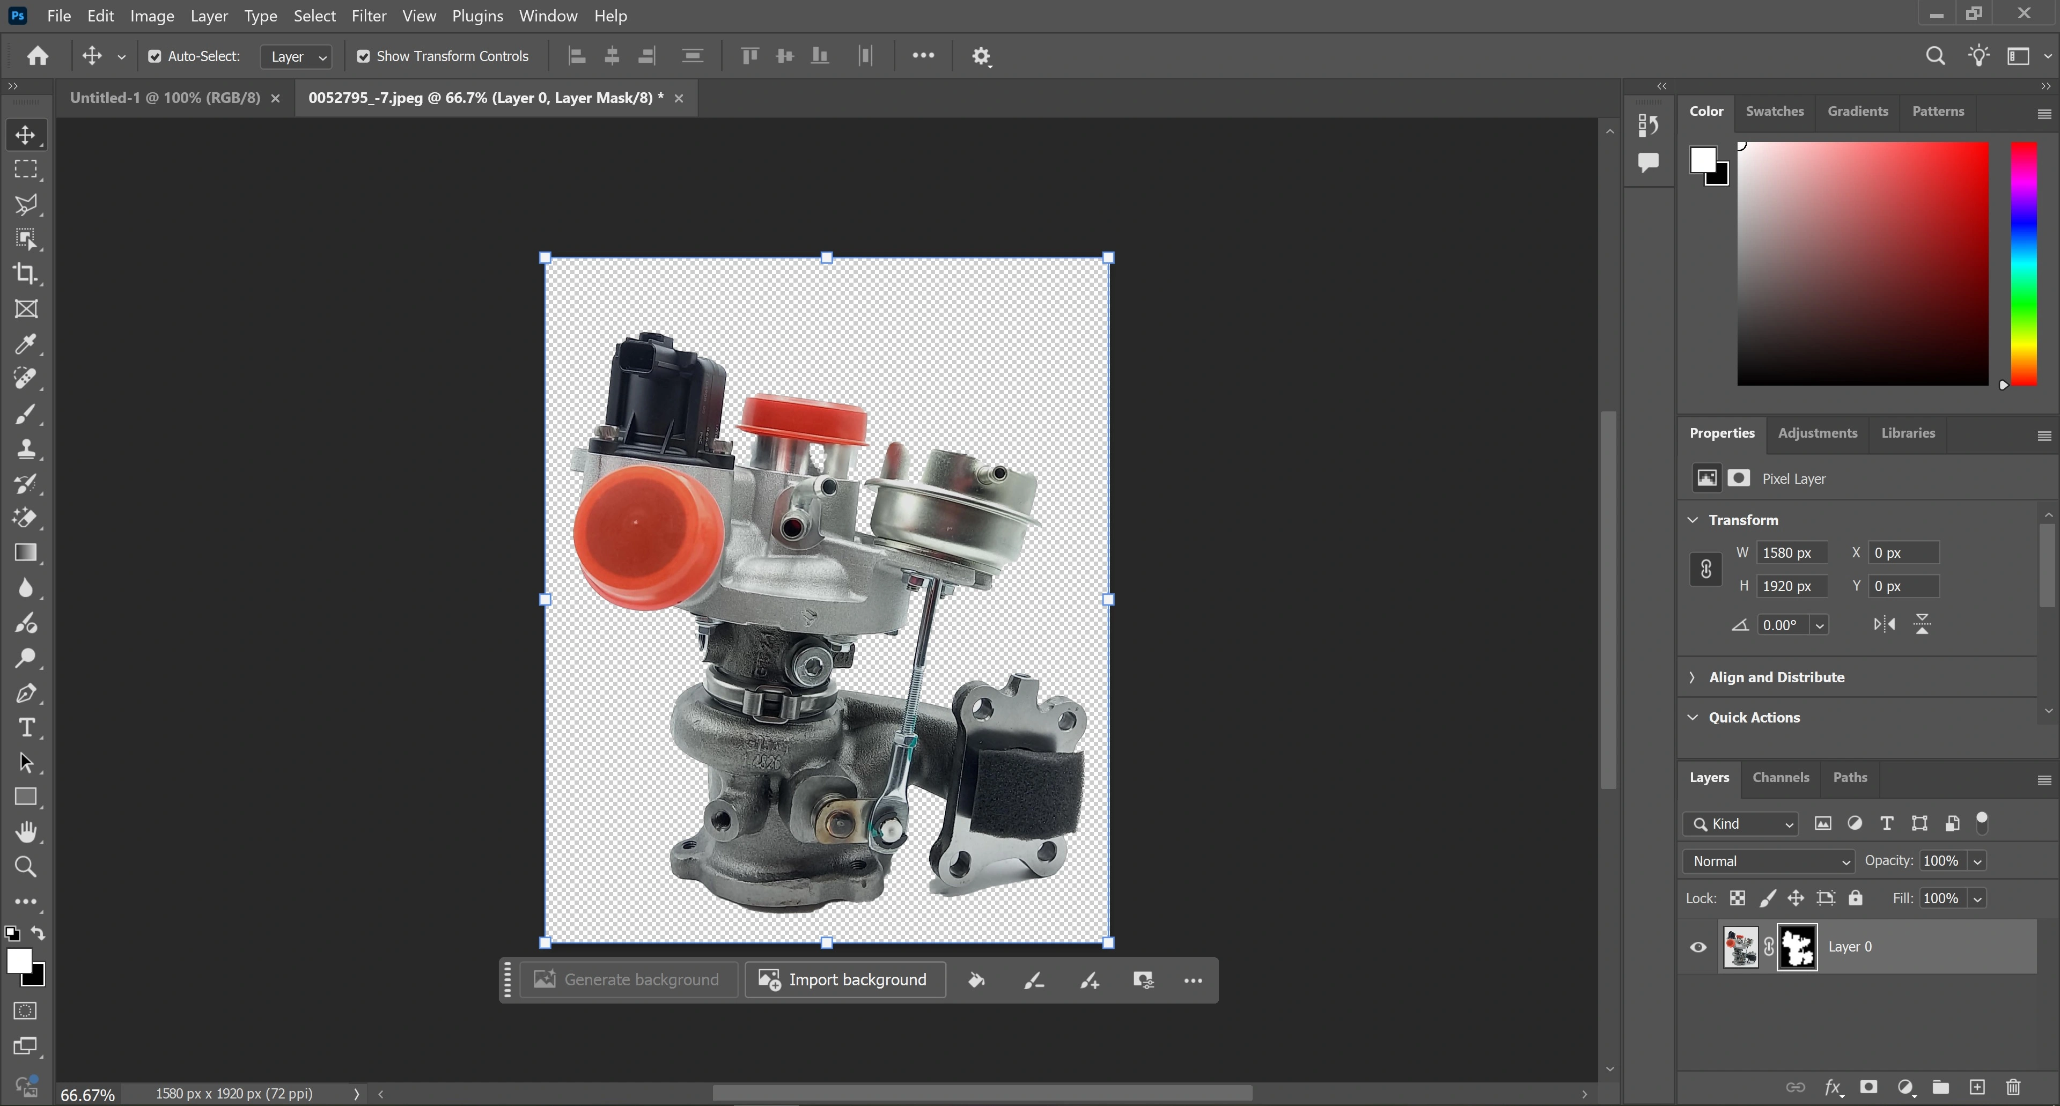Create a new layer with plus icon
This screenshot has width=2060, height=1106.
click(x=1977, y=1088)
